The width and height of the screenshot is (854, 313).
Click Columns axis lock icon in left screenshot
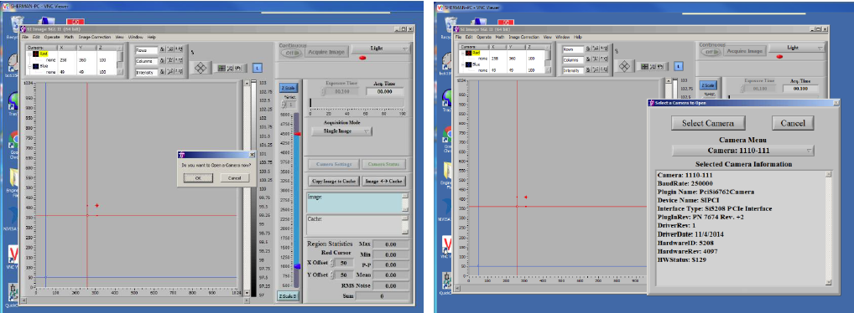pos(162,61)
